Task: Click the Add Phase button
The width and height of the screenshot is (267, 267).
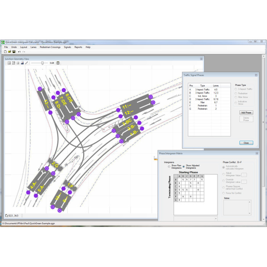Action: [x=246, y=113]
